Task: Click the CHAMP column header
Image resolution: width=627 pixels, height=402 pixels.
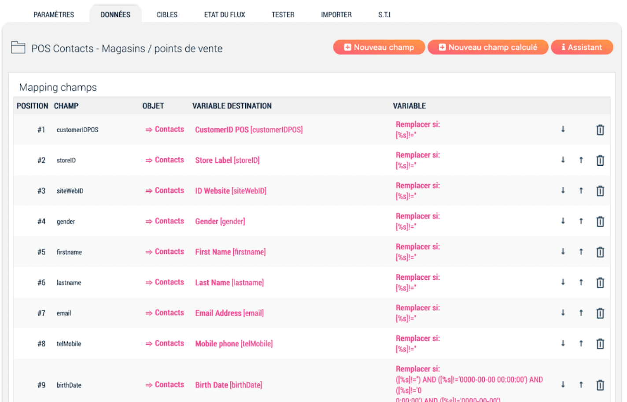Action: [x=66, y=106]
